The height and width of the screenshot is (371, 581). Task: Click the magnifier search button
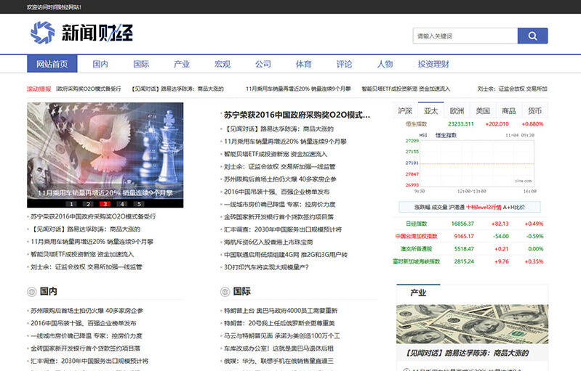532,36
